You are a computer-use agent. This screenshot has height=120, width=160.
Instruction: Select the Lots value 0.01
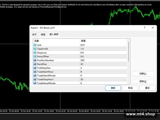click(x=83, y=45)
